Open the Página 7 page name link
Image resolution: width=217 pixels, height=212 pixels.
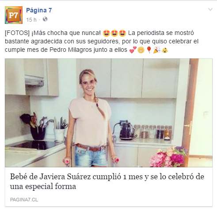point(39,10)
